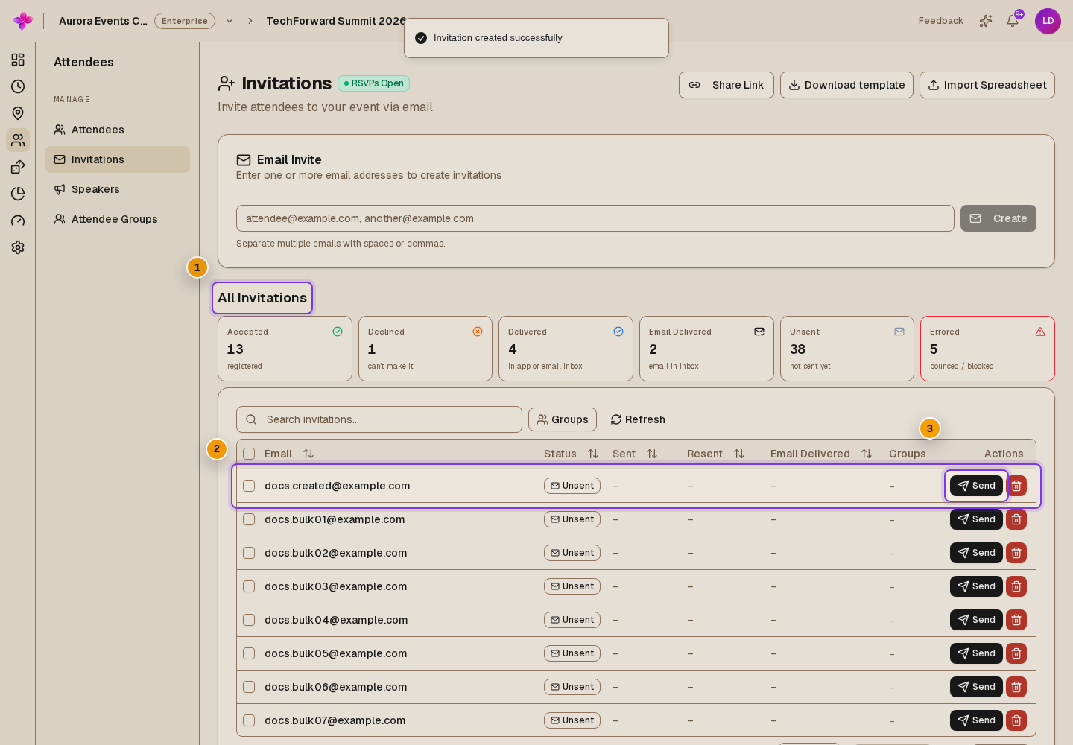Click the Search invitations box

(x=379, y=419)
